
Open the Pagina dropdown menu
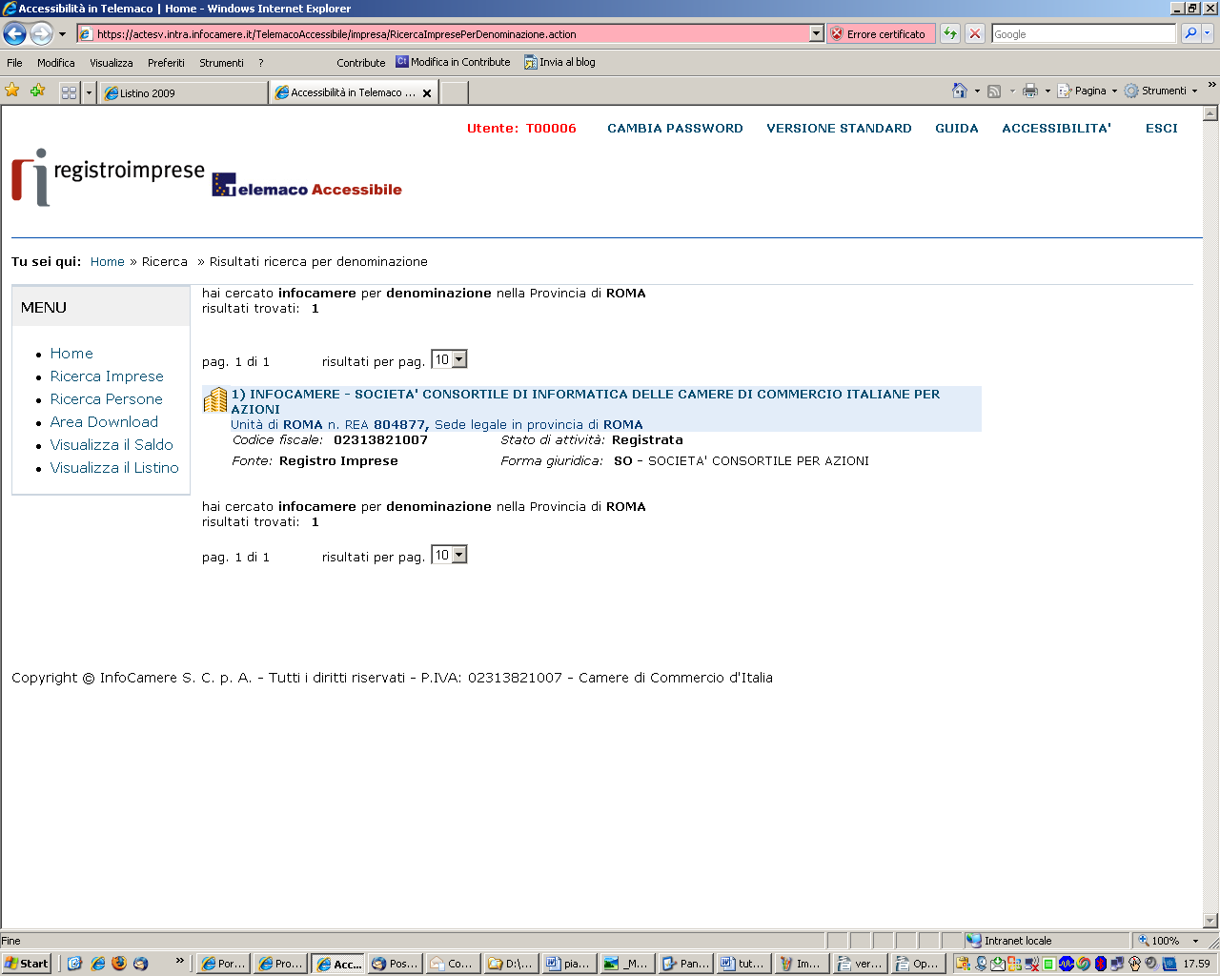coord(1088,91)
